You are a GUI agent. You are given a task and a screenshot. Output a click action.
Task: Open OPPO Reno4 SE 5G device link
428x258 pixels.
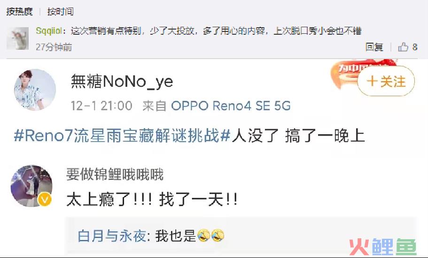[231, 106]
